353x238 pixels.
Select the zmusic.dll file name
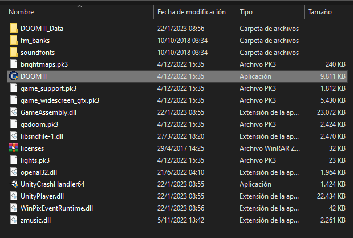tap(35, 220)
